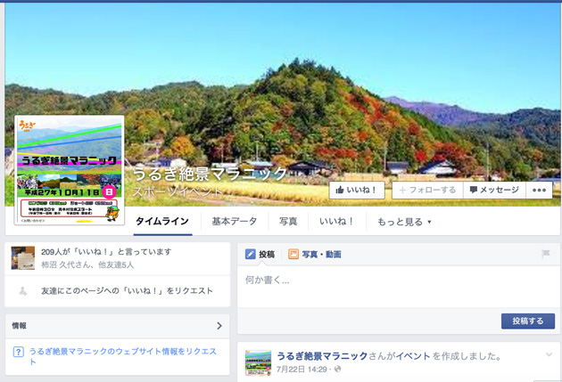Open the three-dots more options button
The image size is (562, 382).
coord(539,190)
